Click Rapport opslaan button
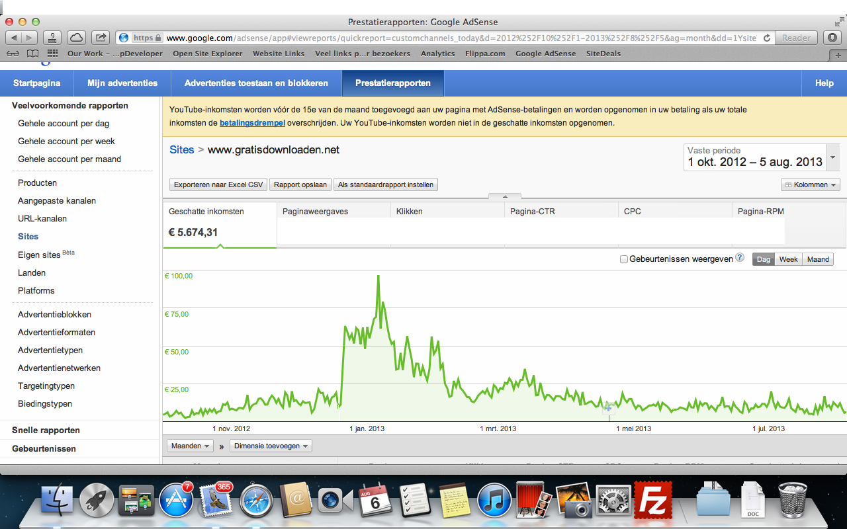This screenshot has height=529, width=847. pyautogui.click(x=300, y=184)
